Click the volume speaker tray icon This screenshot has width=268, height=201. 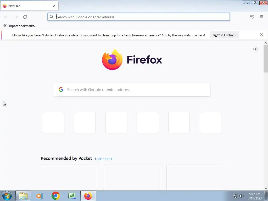coord(242,196)
